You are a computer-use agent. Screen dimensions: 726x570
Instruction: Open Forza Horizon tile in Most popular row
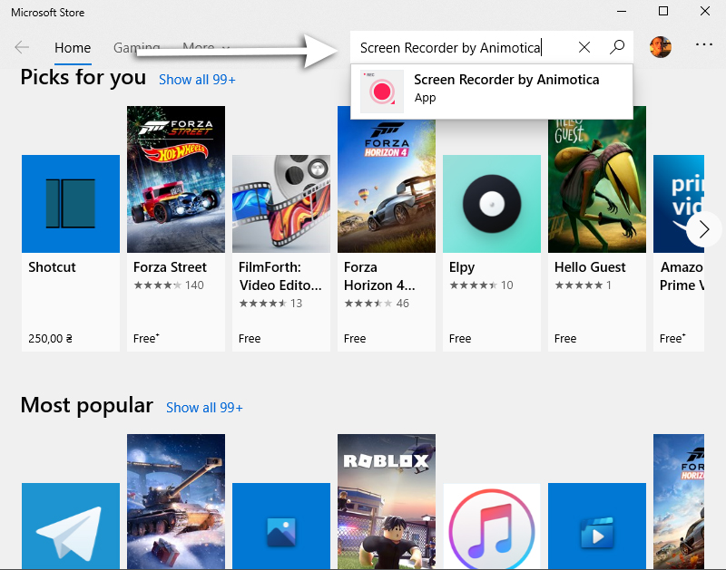[679, 501]
